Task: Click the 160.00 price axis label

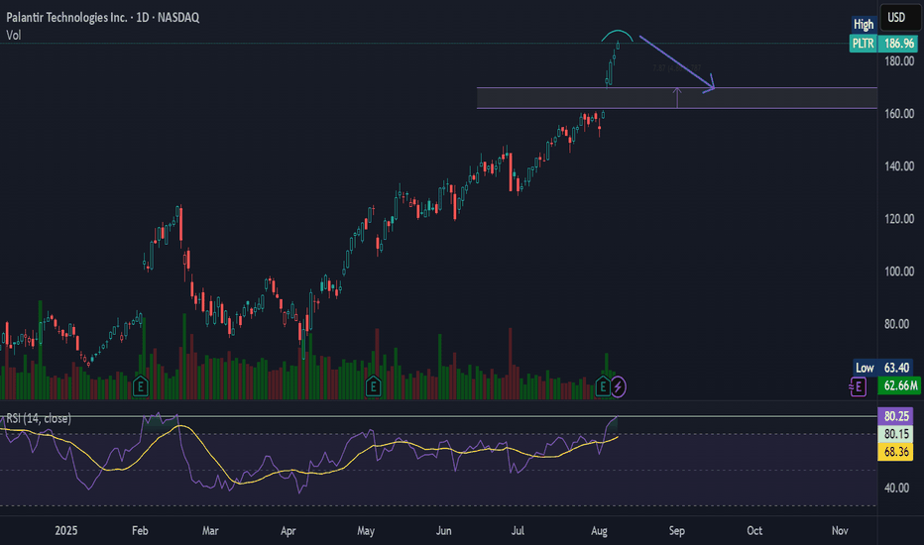Action: coord(898,114)
